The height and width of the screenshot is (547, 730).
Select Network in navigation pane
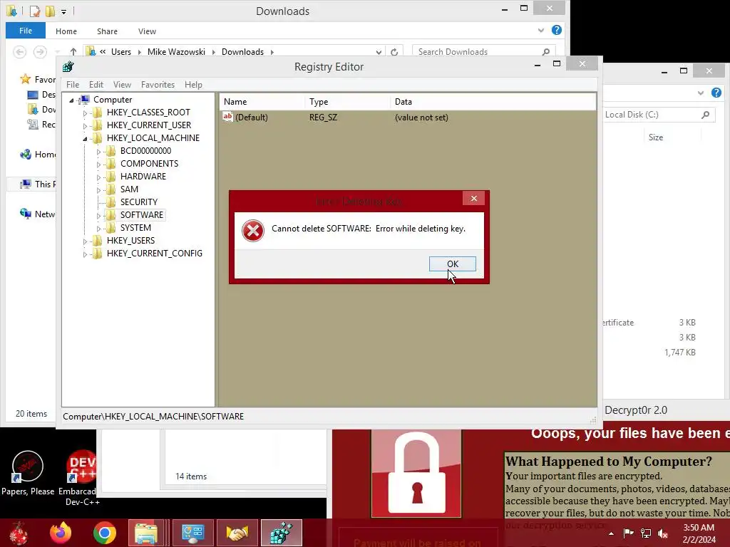38,214
